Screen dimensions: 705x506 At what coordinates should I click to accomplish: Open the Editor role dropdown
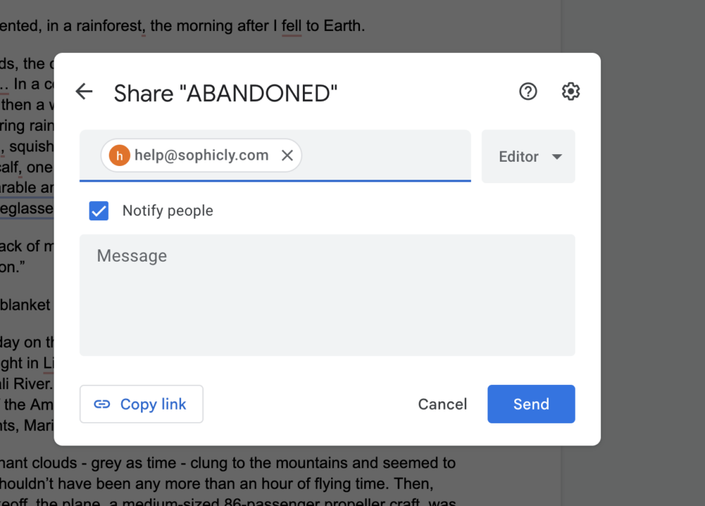coord(528,156)
